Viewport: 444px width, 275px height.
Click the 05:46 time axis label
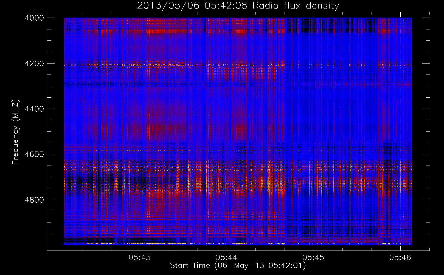pyautogui.click(x=400, y=257)
